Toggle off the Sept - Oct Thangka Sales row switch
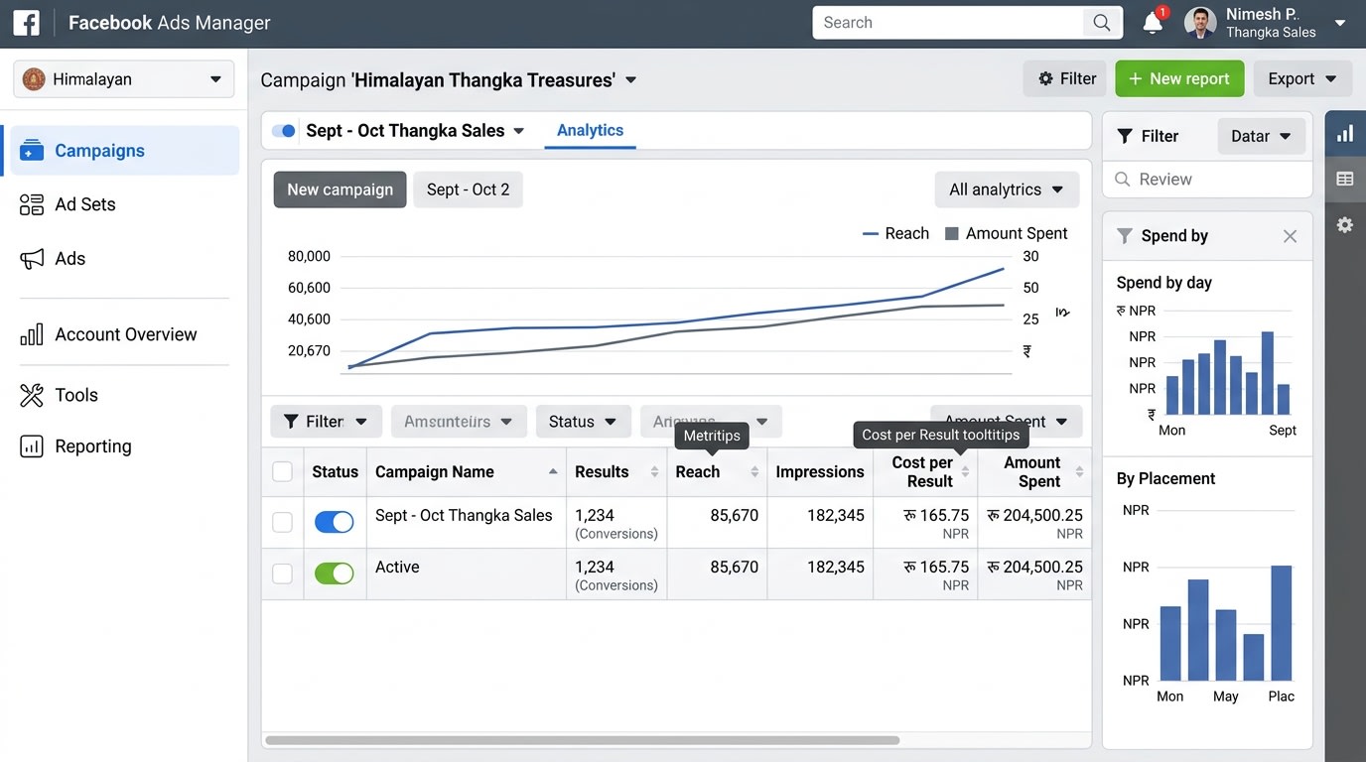The width and height of the screenshot is (1366, 762). 335,522
